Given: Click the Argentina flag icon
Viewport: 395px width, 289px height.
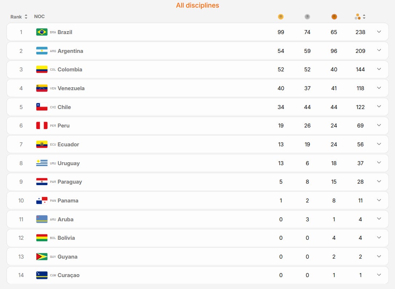Looking at the screenshot, I should pyautogui.click(x=42, y=51).
